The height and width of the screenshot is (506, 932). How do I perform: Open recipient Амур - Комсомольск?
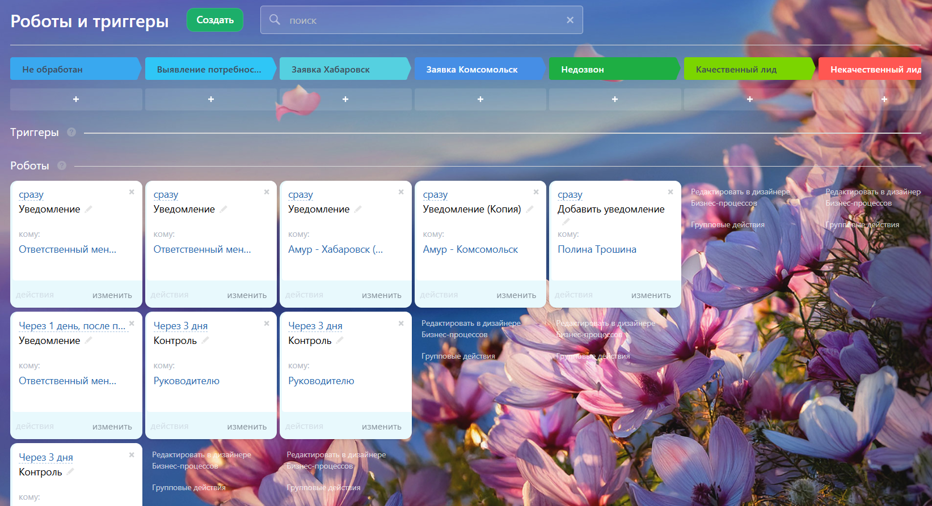click(x=470, y=249)
